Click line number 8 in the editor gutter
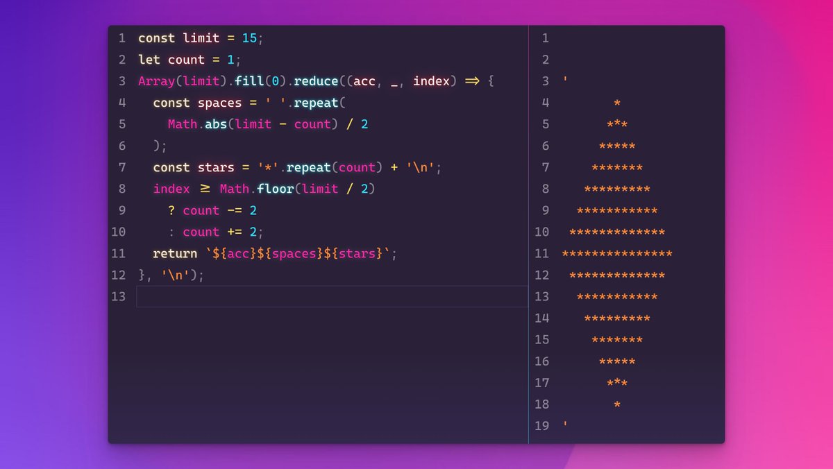Screen dimensions: 833x469 click(121, 189)
